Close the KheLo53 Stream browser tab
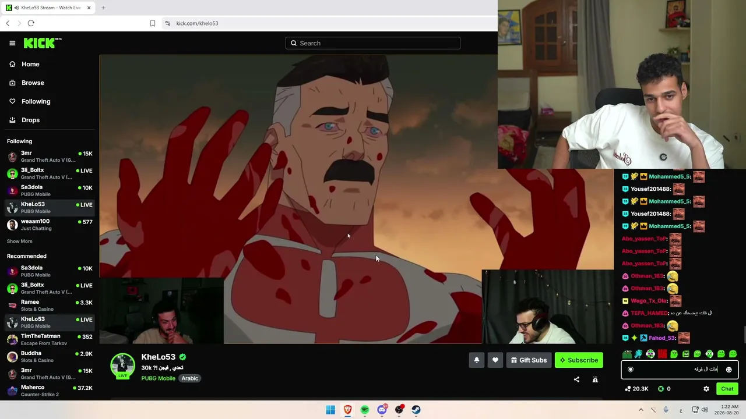 [x=89, y=8]
